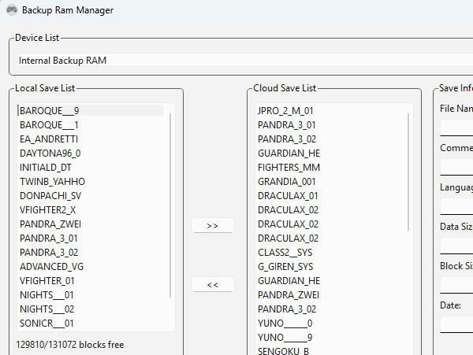Select PANDRA_ZWEI in Local Save List
This screenshot has height=355, width=473.
tap(91, 224)
